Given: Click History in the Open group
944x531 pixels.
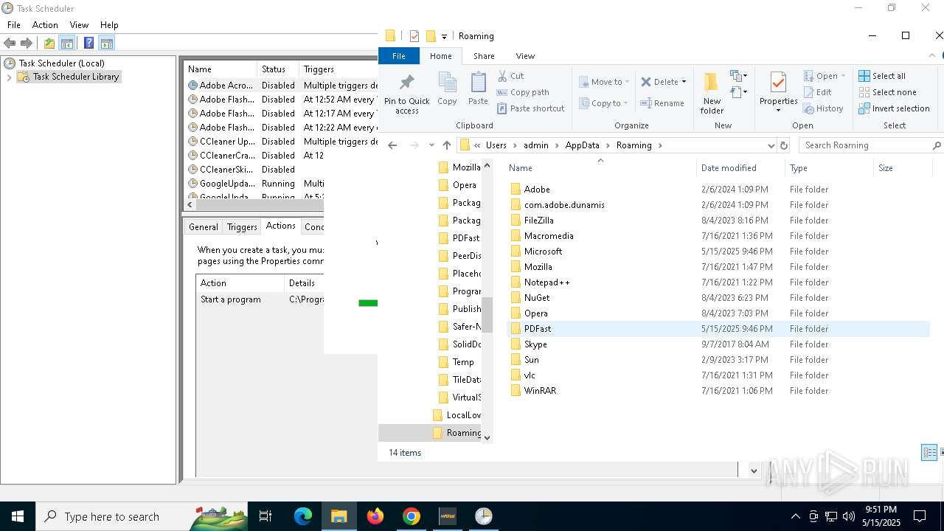Looking at the screenshot, I should pos(823,108).
